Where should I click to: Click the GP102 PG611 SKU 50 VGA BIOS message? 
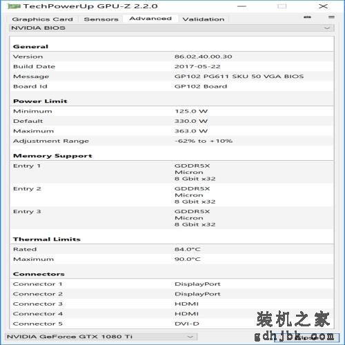pos(239,77)
